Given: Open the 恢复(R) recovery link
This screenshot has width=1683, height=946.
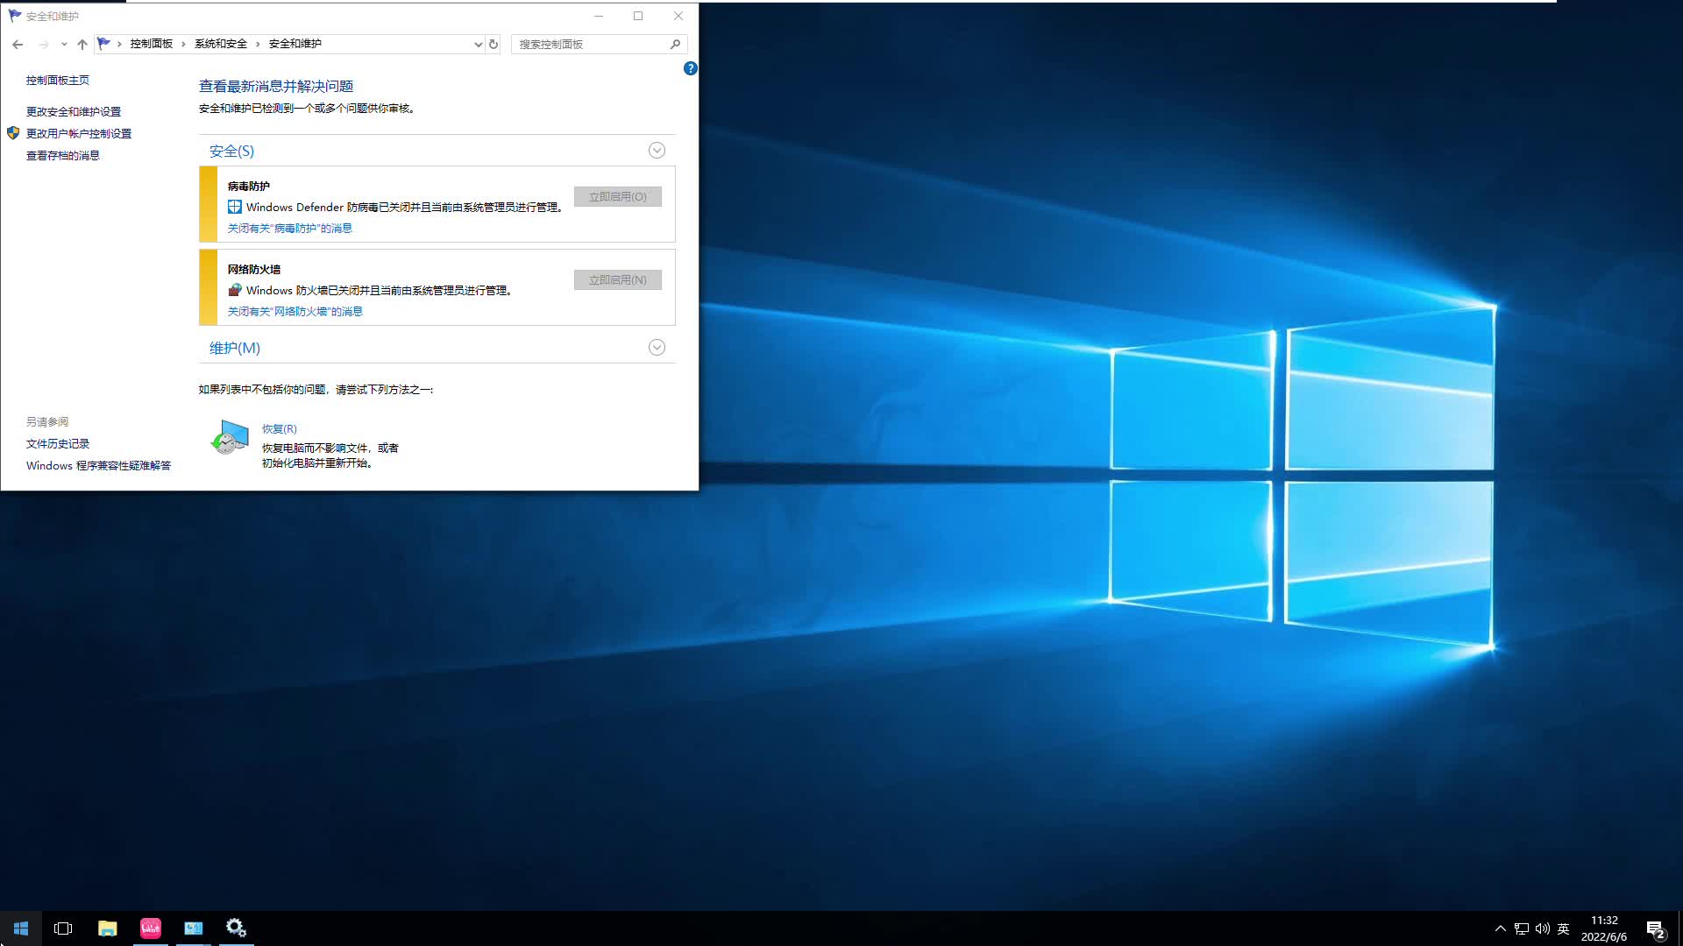Looking at the screenshot, I should click(280, 428).
